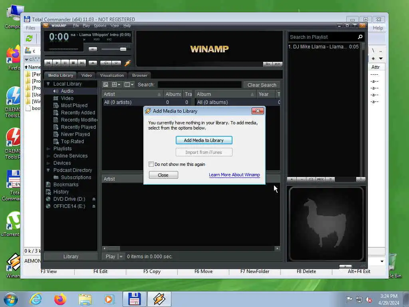Viewport: 409px width, 307px height.
Task: Open Top Rated view
Action: coord(72,142)
